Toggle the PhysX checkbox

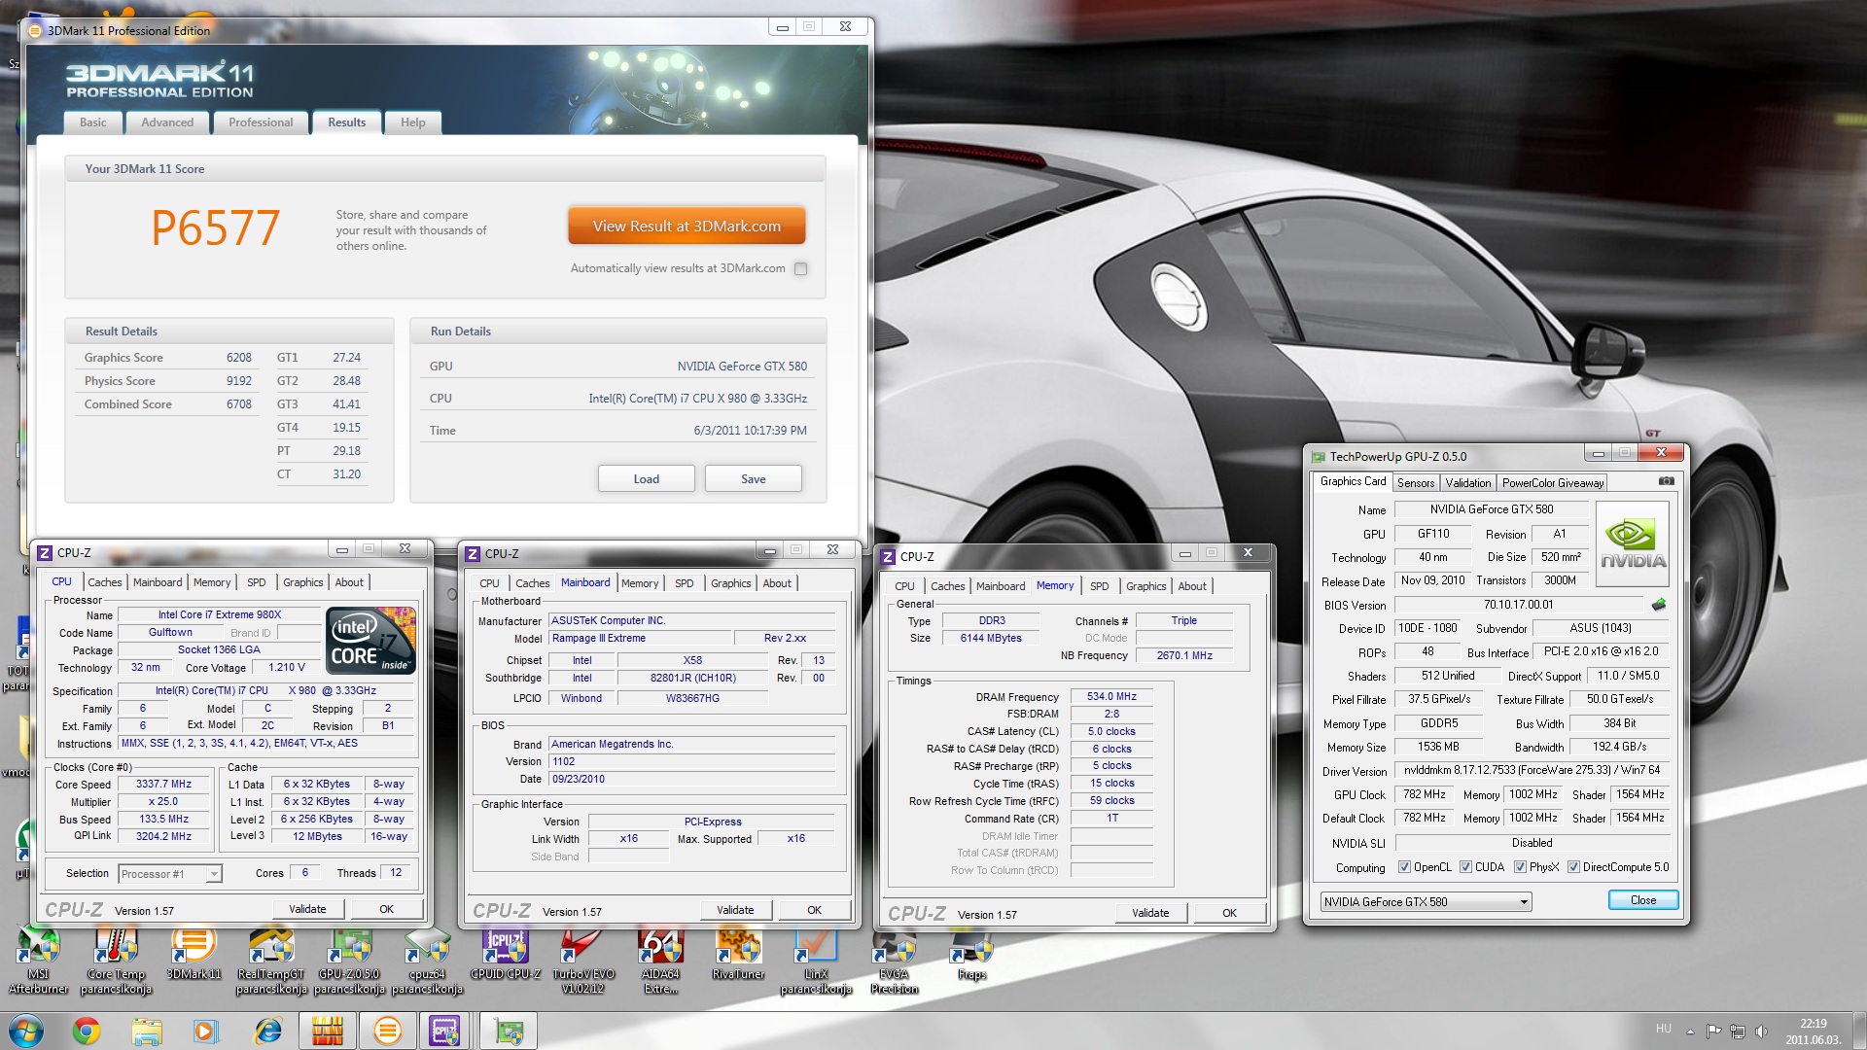[1520, 867]
